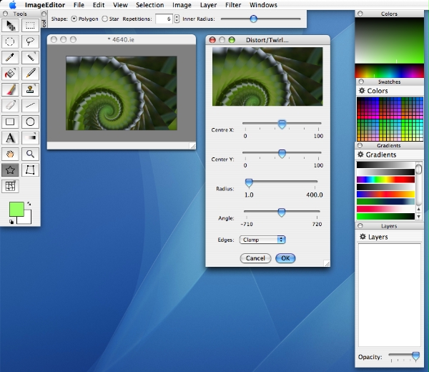Choose the Text tool
Screen dimensions: 429x372
pyautogui.click(x=10, y=137)
